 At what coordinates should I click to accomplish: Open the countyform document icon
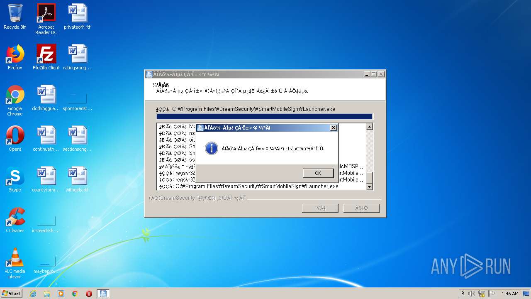(x=46, y=179)
